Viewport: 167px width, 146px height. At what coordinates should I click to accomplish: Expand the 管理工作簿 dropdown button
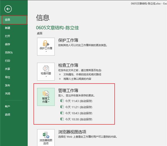[x=46, y=96]
